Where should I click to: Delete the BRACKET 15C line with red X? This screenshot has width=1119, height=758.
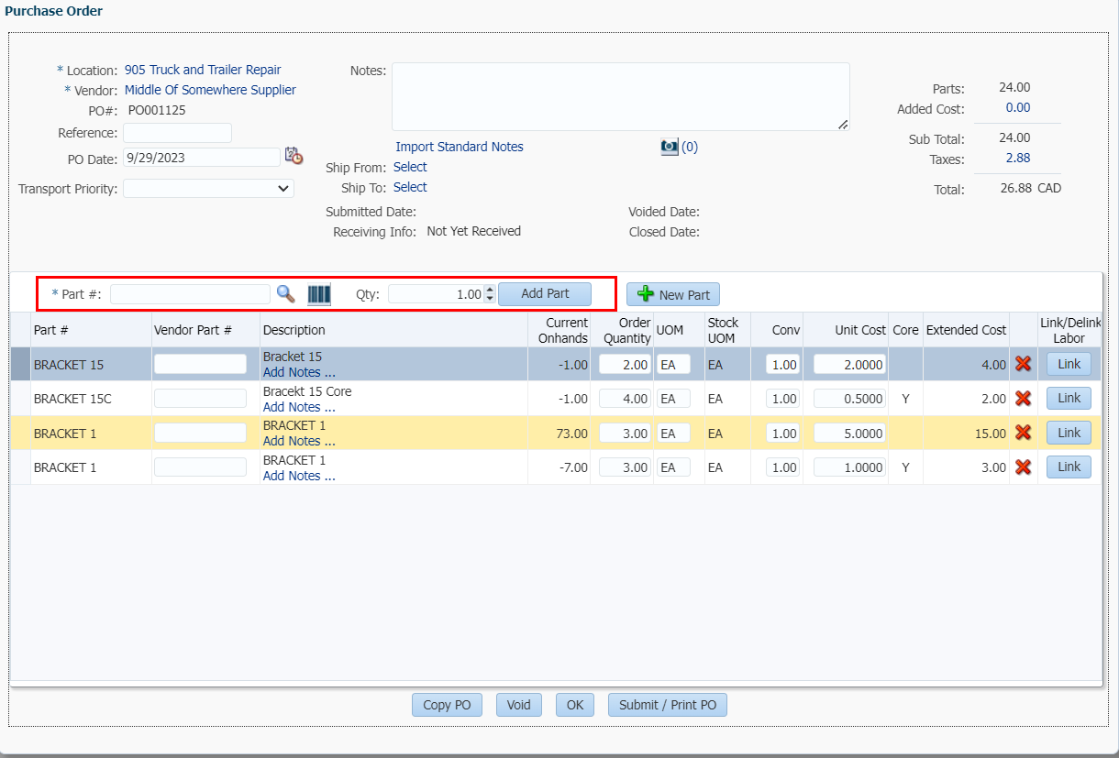pos(1024,399)
